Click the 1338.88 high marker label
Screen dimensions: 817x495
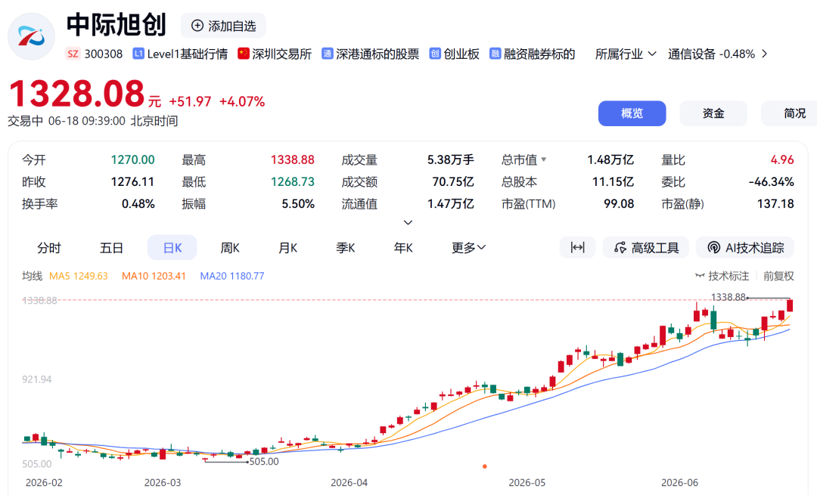pos(728,297)
